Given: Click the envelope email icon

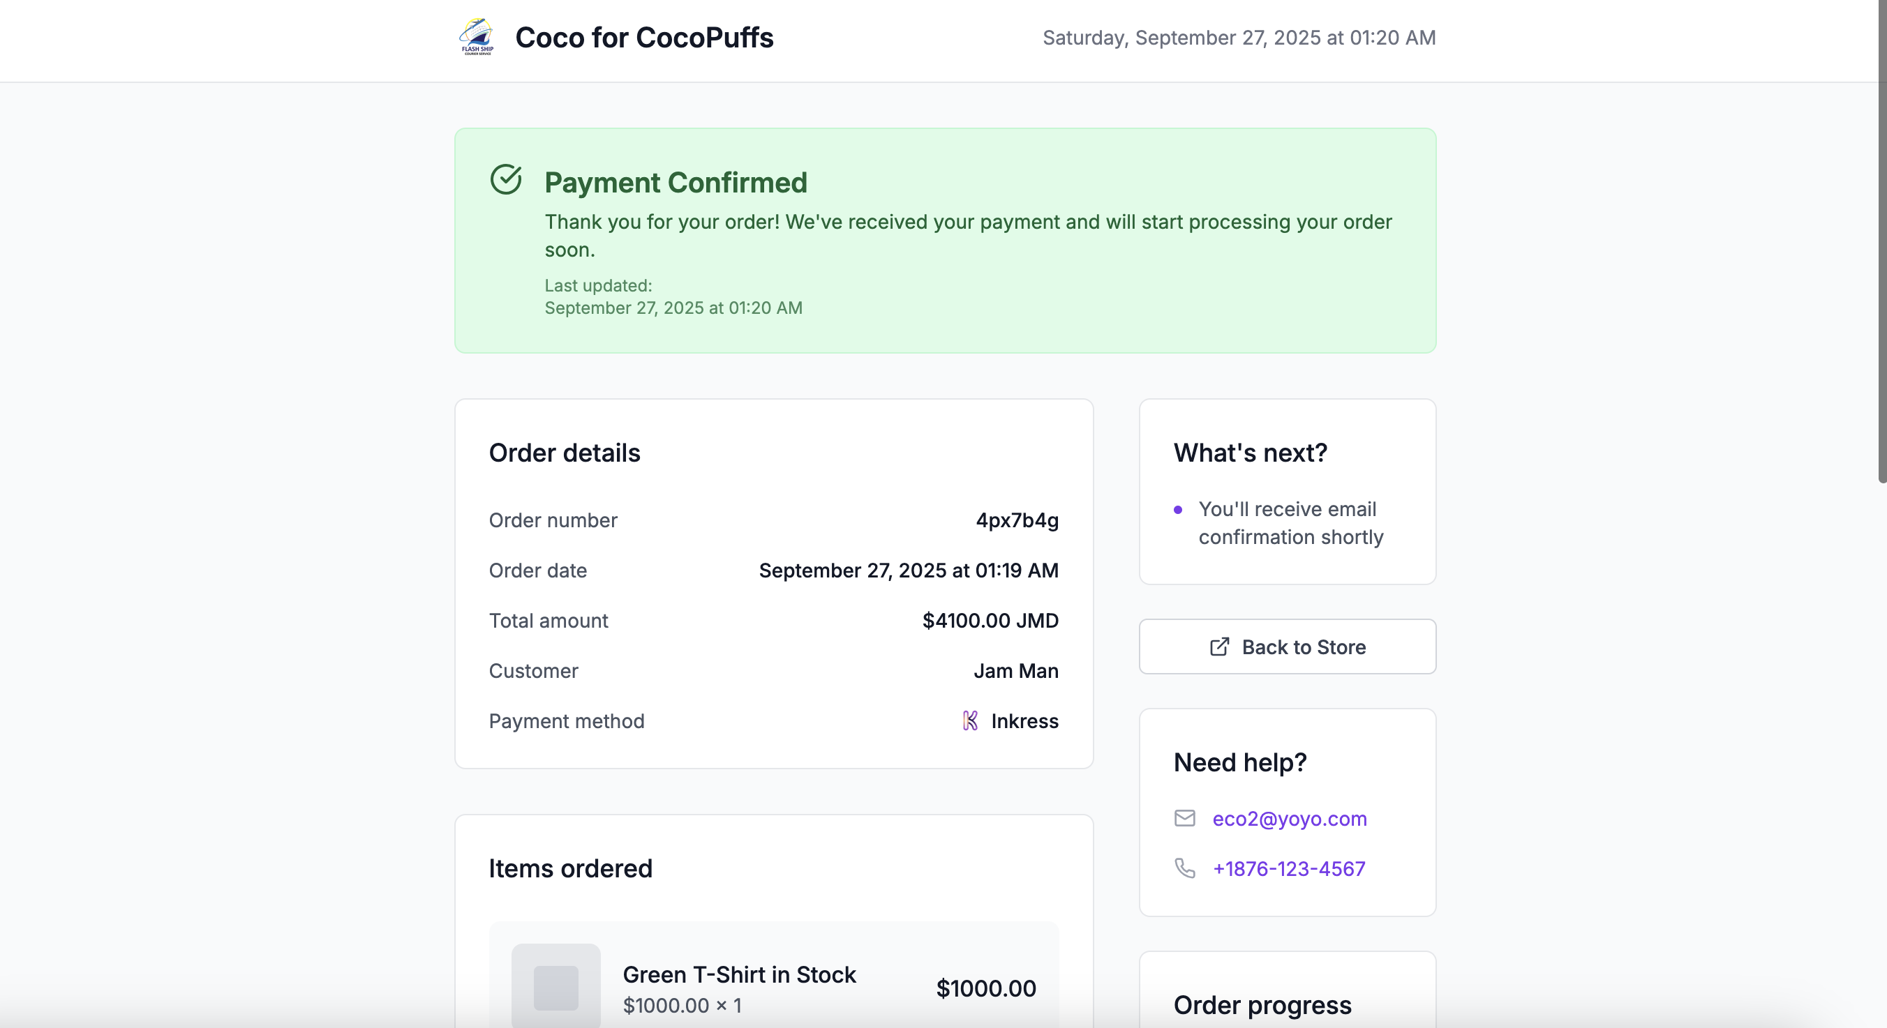Looking at the screenshot, I should [x=1184, y=818].
